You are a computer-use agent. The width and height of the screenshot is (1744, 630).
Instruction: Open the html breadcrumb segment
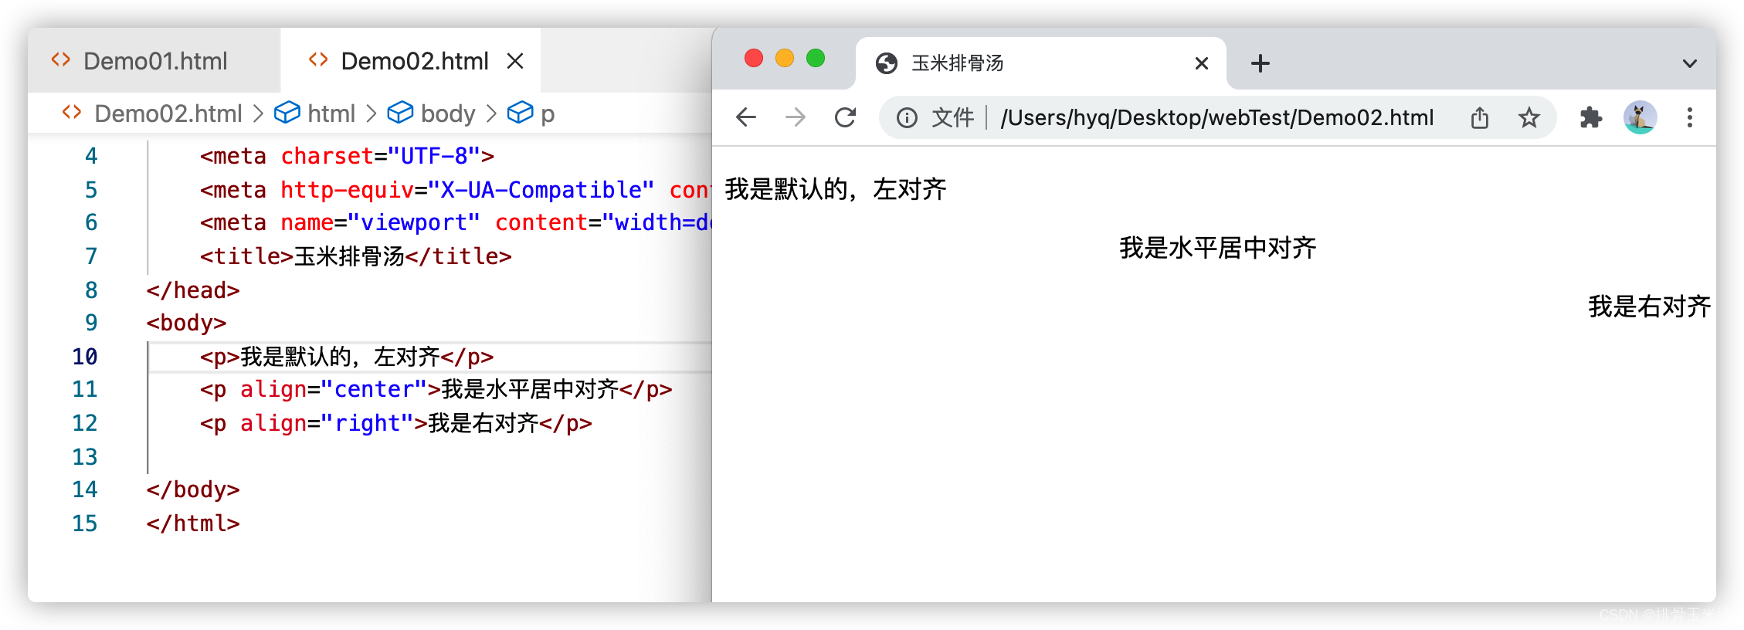[331, 113]
